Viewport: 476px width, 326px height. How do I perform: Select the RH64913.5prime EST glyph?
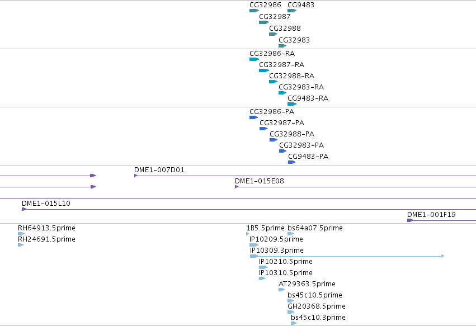(x=21, y=234)
